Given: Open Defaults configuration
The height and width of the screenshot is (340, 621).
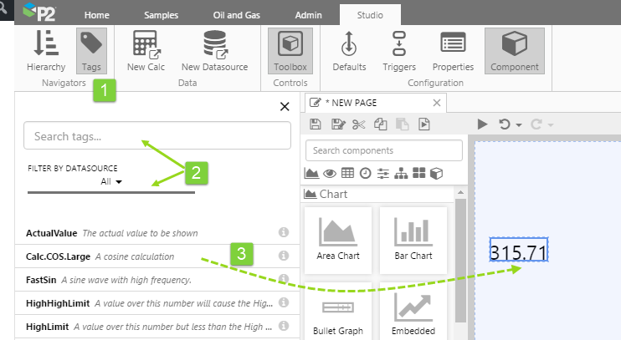Looking at the screenshot, I should 349,51.
